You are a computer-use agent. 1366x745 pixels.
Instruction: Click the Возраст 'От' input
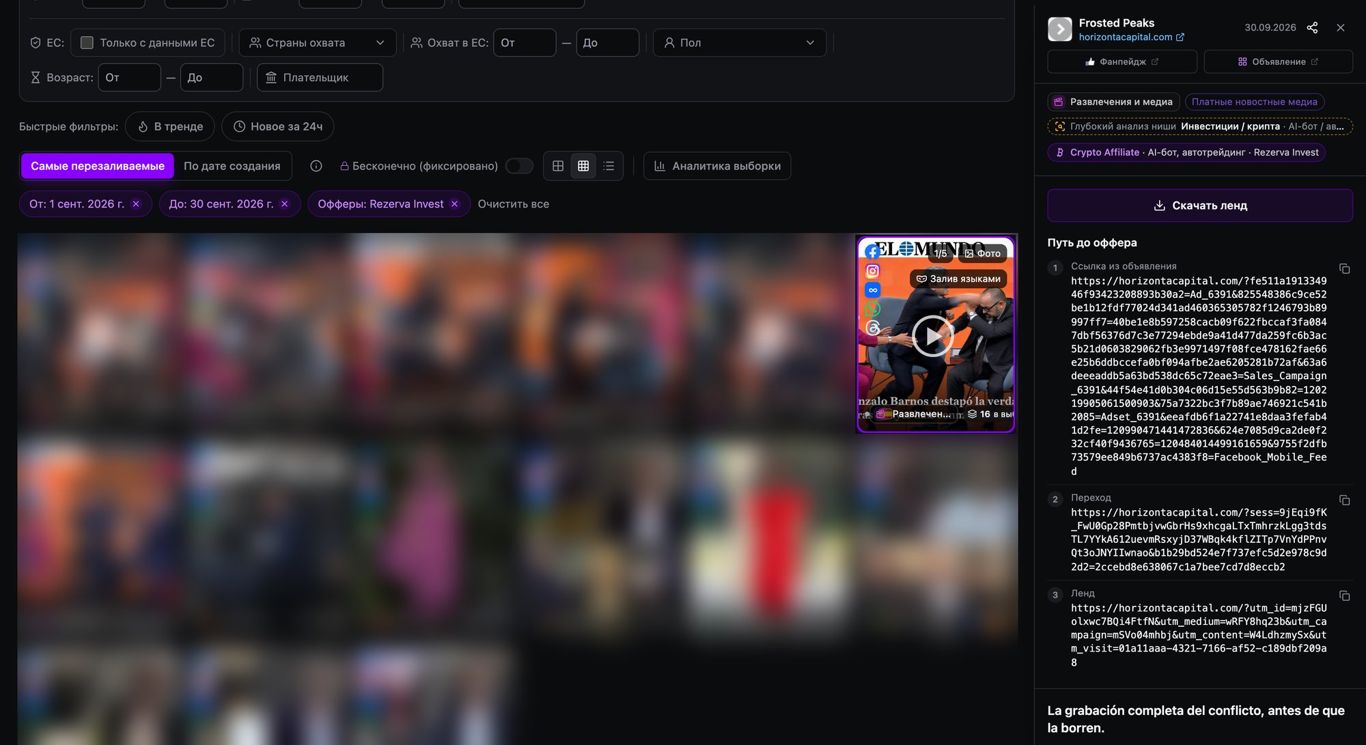(x=130, y=77)
